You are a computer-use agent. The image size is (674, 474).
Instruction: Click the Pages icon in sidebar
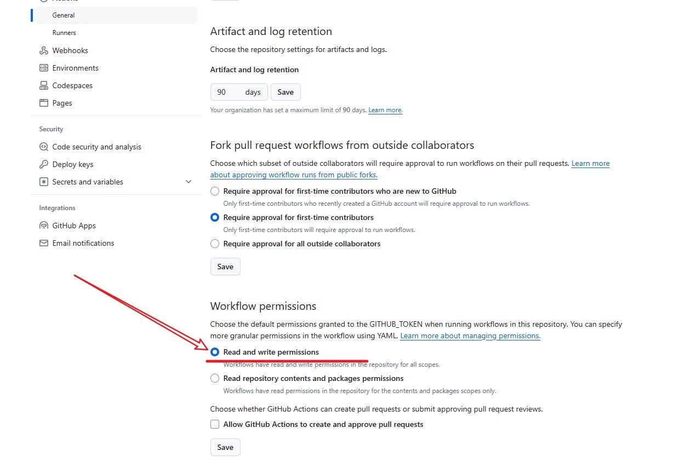[x=44, y=103]
